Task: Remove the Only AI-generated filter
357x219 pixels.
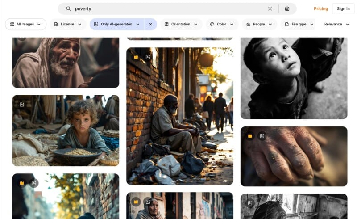Action: (150, 24)
